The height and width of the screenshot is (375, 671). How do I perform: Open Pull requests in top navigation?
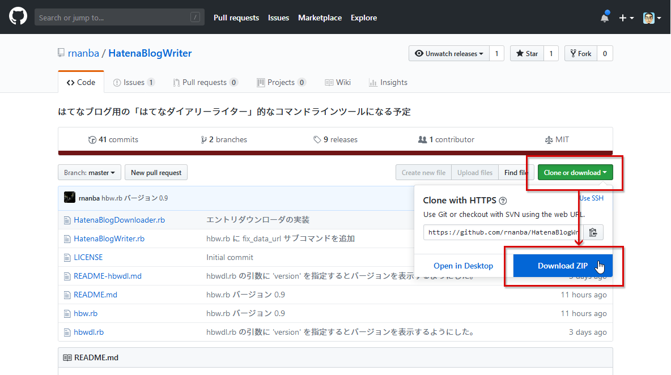click(236, 18)
